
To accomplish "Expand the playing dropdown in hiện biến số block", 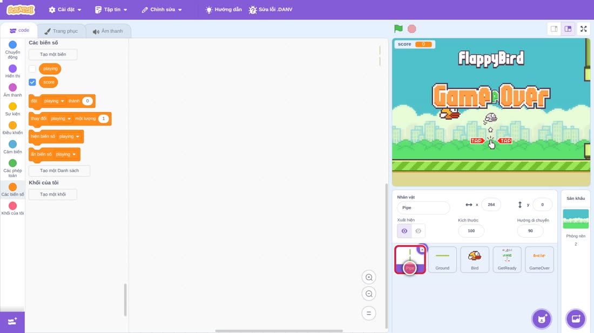I will (69, 136).
